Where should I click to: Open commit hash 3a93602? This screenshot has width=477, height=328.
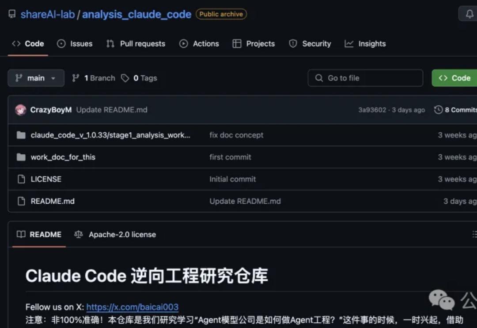pyautogui.click(x=372, y=110)
